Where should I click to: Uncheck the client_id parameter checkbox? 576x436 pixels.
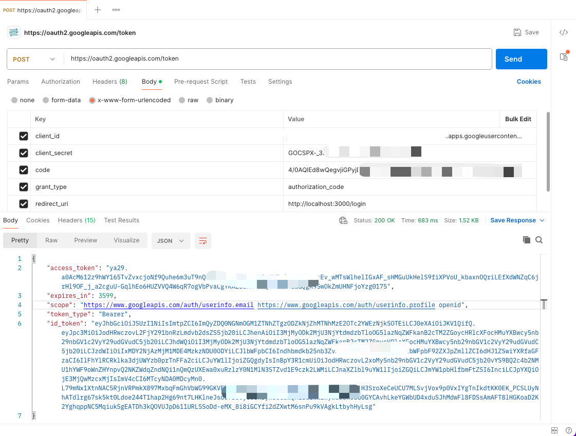[x=24, y=136]
